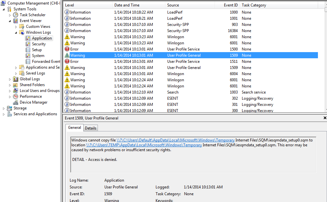Image resolution: width=327 pixels, height=202 pixels.
Task: Open the Users\Default source file path link
Action: pyautogui.click(x=175, y=140)
